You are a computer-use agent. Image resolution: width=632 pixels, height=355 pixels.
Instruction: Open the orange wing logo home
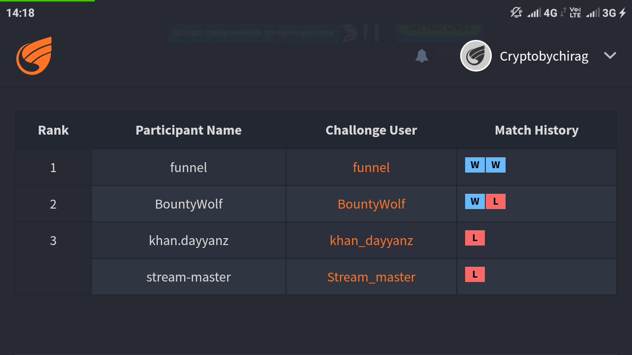(34, 56)
